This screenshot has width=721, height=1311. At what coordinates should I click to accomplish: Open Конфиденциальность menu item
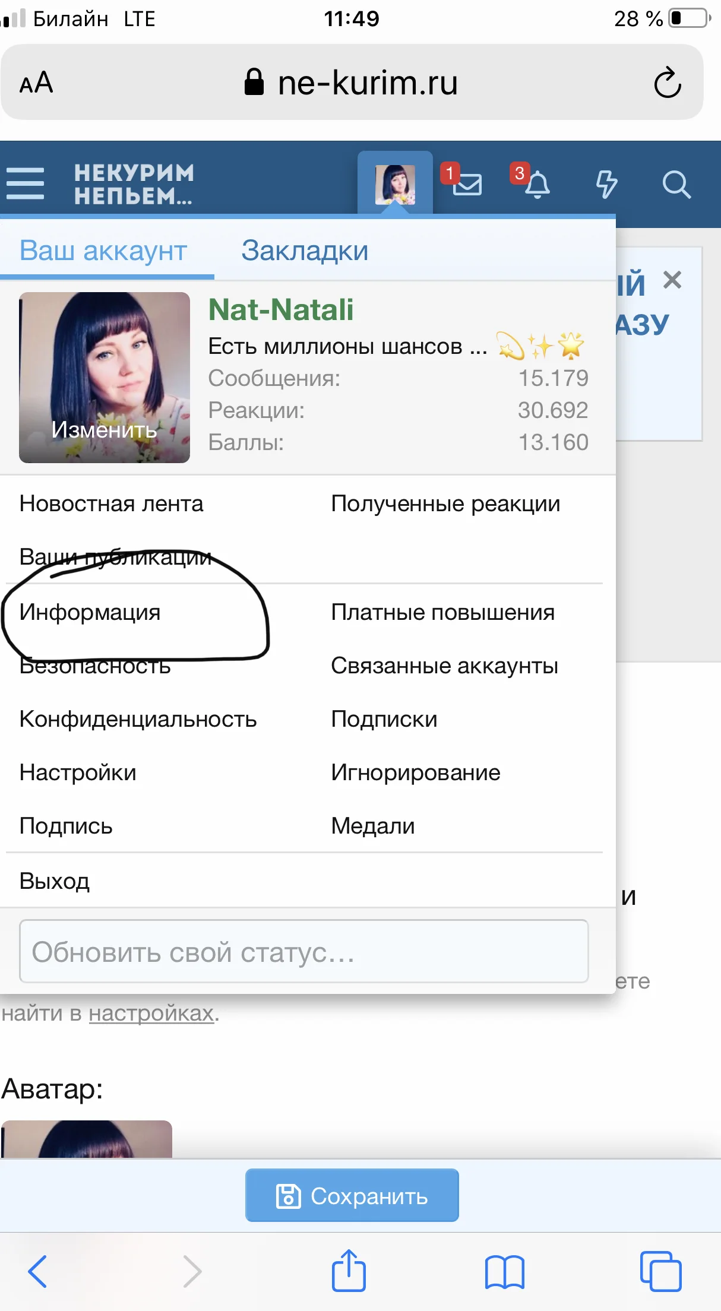click(x=138, y=719)
